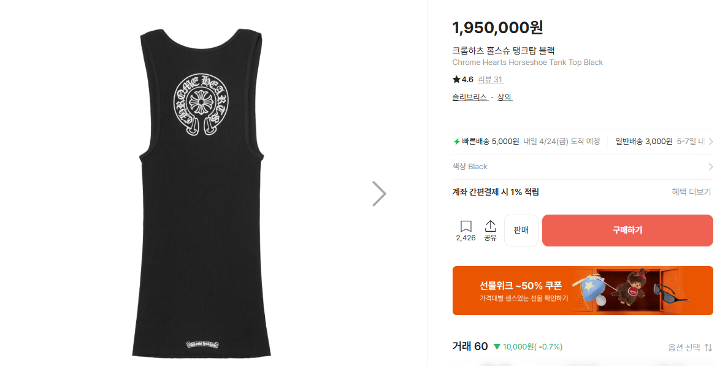Click the share (공유) icon

[x=490, y=227]
